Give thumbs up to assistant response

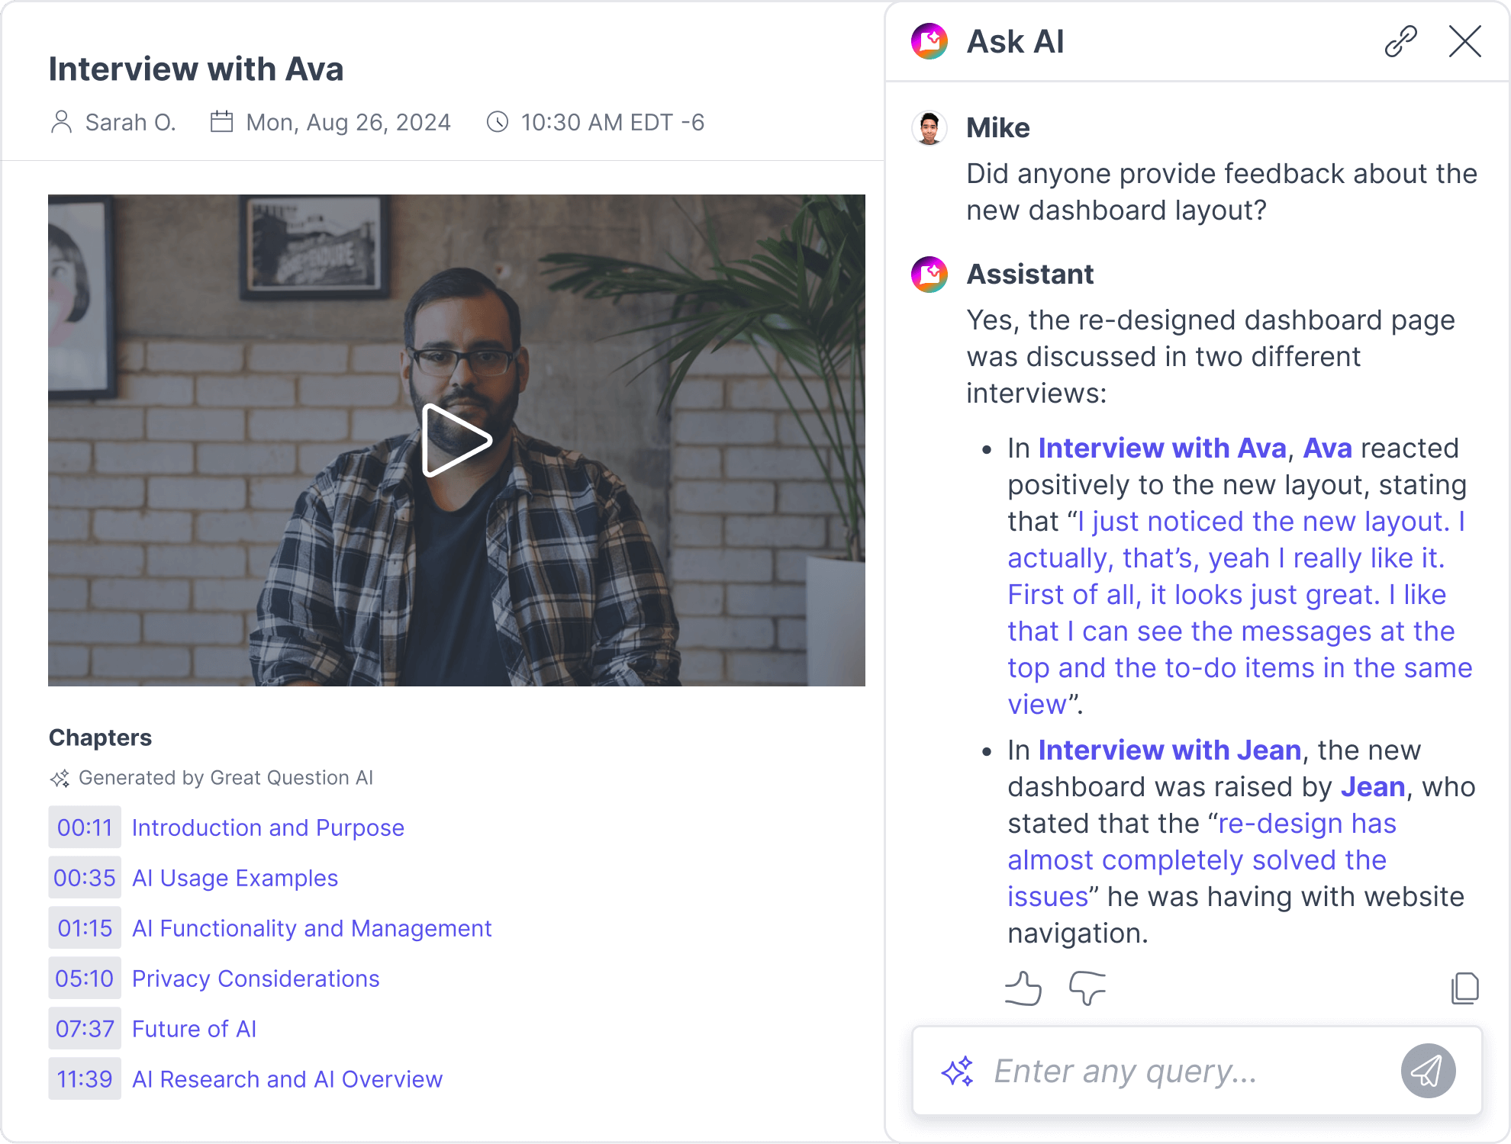point(1023,988)
